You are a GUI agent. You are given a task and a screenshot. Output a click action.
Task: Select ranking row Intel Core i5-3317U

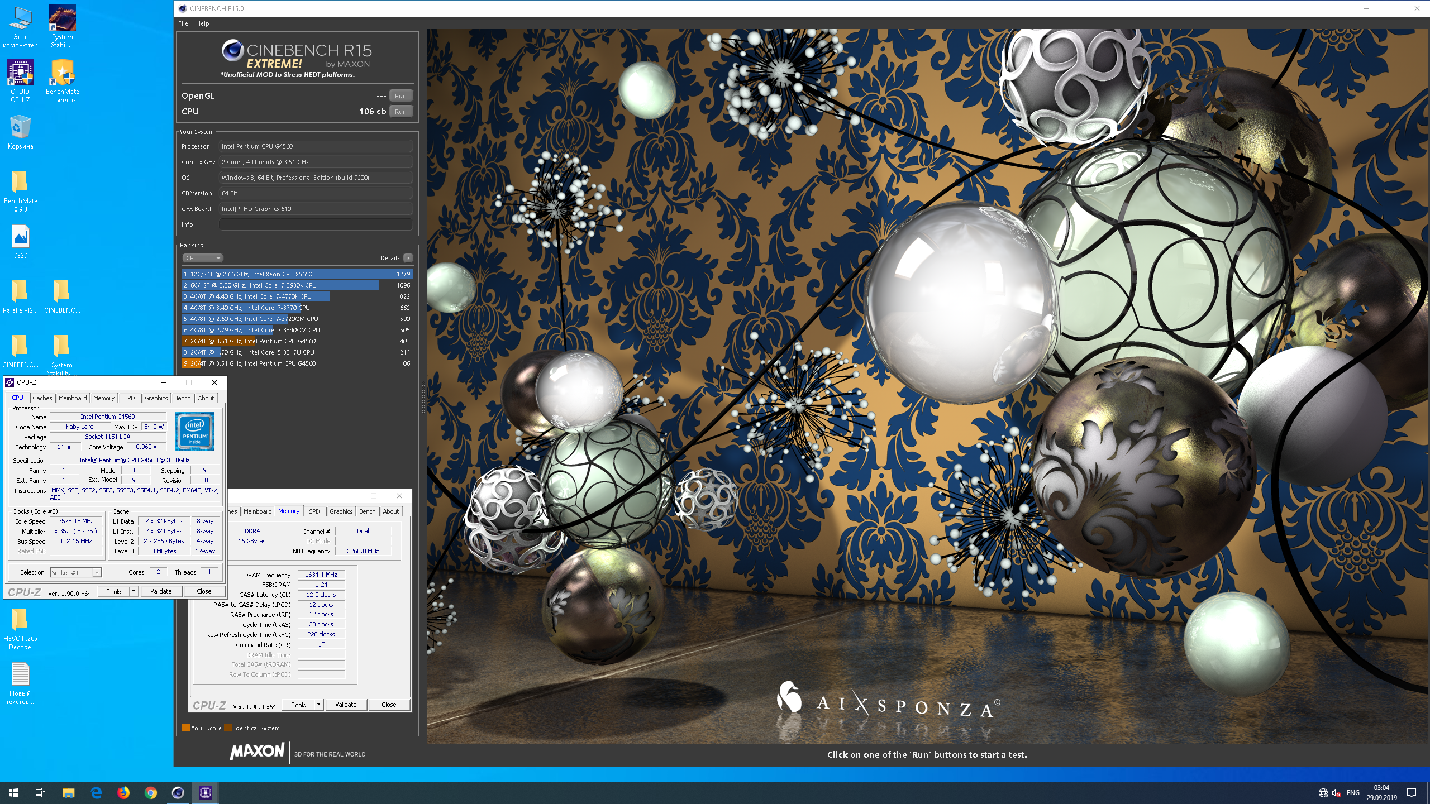(297, 352)
